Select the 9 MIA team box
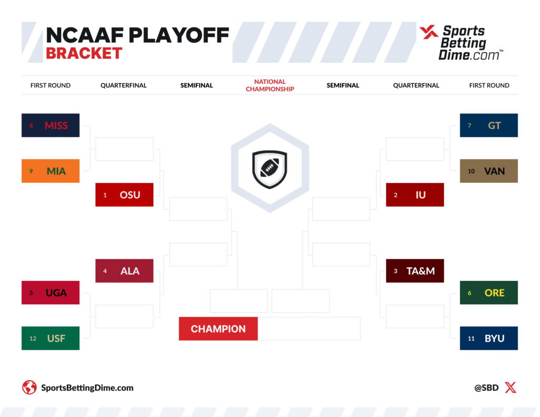 coord(51,171)
